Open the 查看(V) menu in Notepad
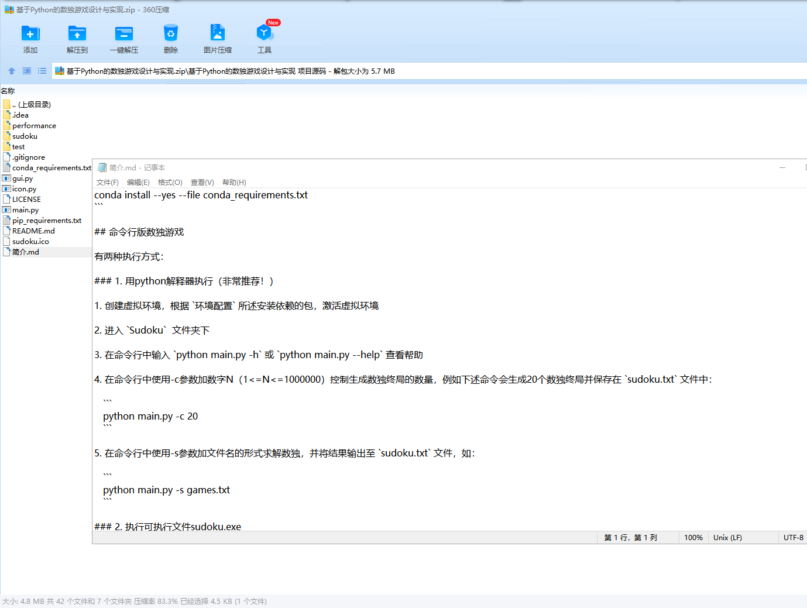Viewport: 807px width, 608px height. click(x=202, y=183)
